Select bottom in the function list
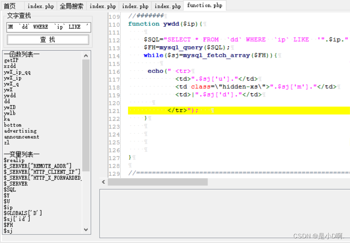The height and width of the screenshot is (243, 350). pos(13,125)
